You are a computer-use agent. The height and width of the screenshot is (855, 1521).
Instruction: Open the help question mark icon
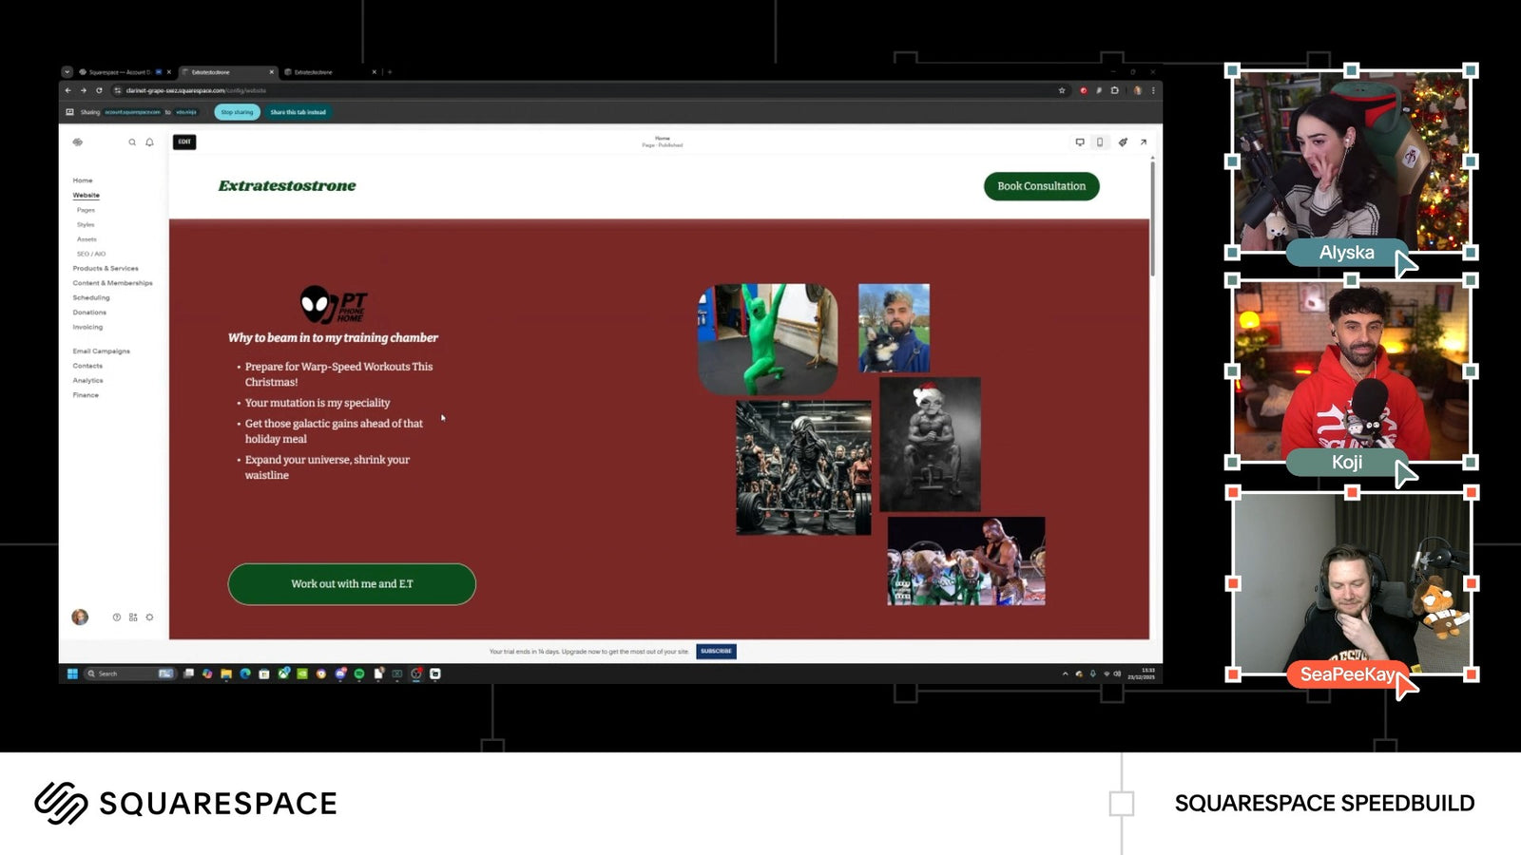click(x=117, y=617)
